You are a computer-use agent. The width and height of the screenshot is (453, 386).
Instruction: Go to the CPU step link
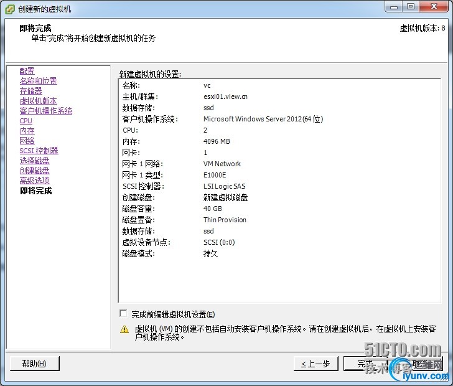click(x=26, y=121)
